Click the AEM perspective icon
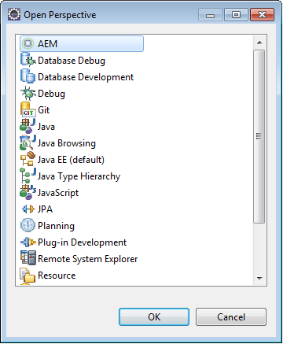Screen dimensions: 283x344 click(28, 43)
